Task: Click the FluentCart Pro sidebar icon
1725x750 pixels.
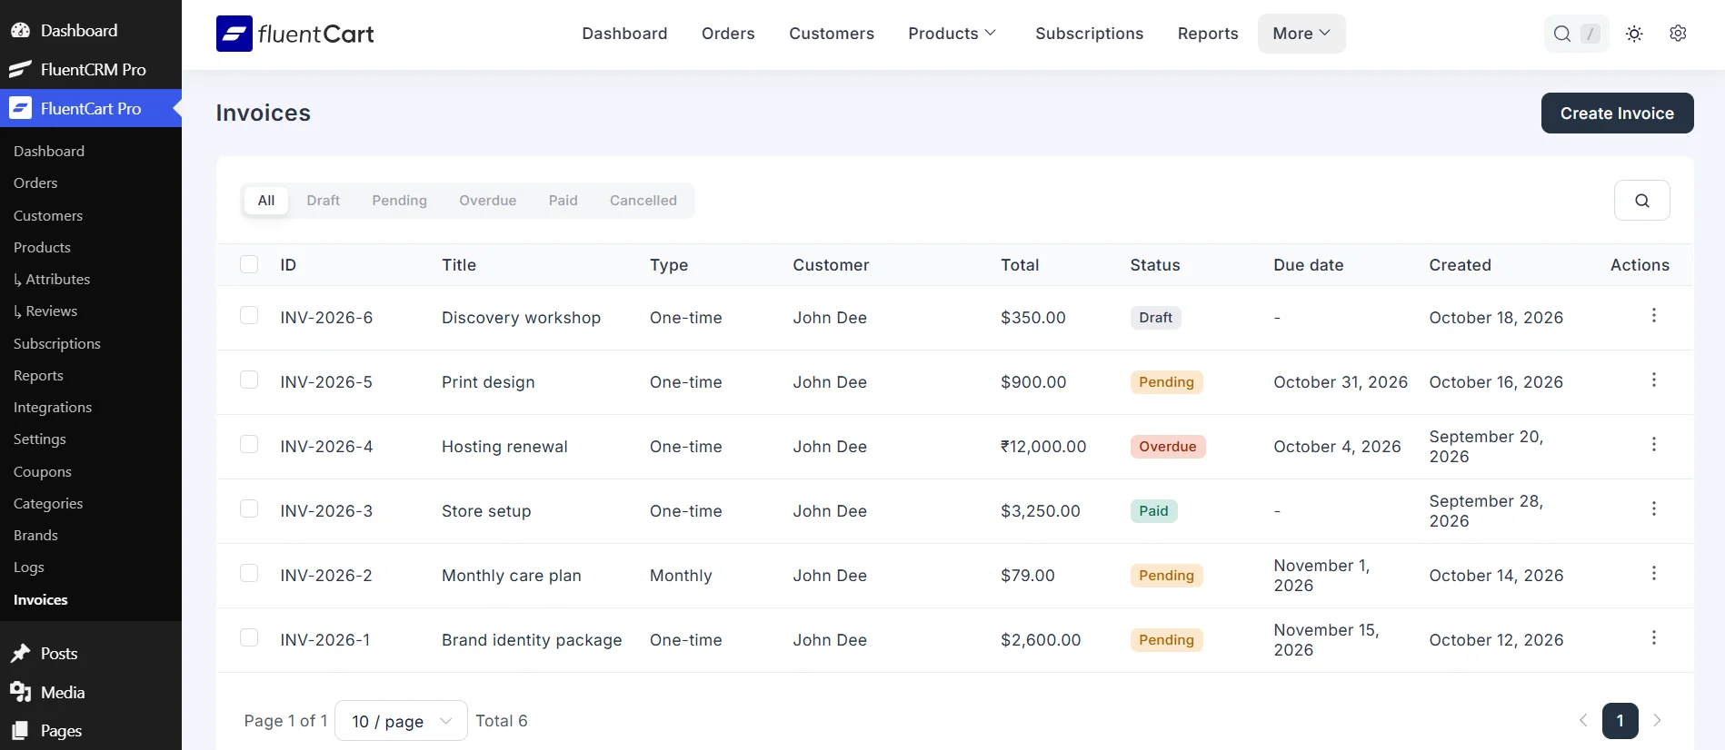Action: [20, 108]
